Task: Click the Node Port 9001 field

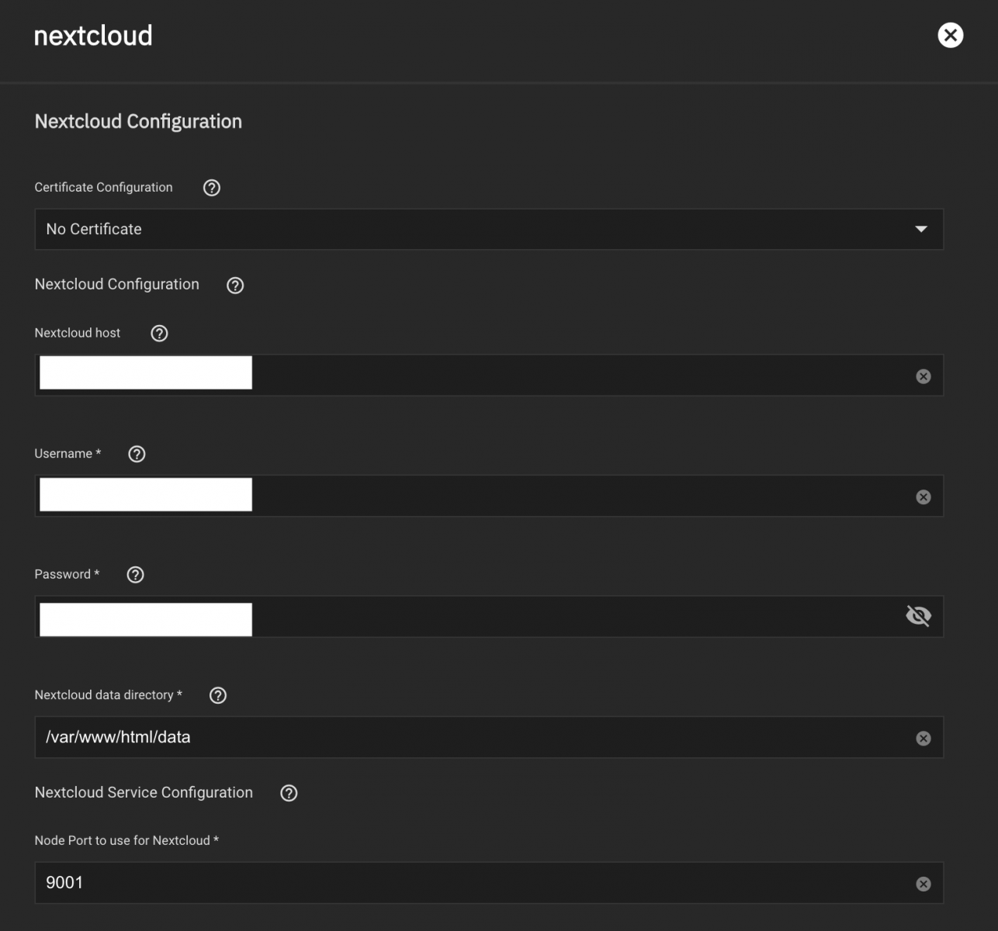Action: click(x=466, y=883)
